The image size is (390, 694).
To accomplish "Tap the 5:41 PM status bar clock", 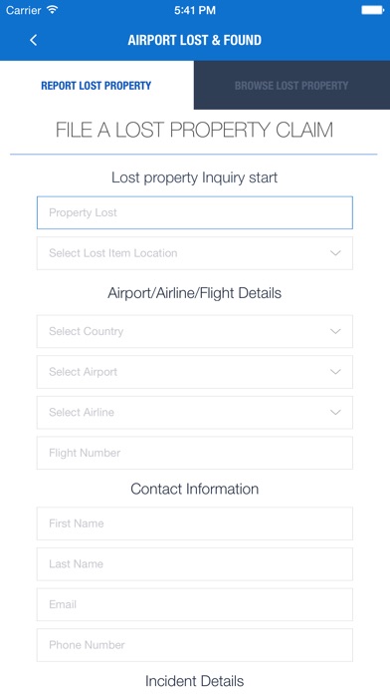I will 195,10.
